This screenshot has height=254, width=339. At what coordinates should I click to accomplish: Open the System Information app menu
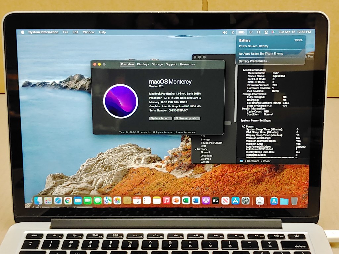43,32
